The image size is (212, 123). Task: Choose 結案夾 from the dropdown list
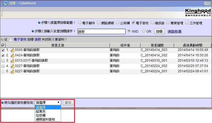coord(41,112)
